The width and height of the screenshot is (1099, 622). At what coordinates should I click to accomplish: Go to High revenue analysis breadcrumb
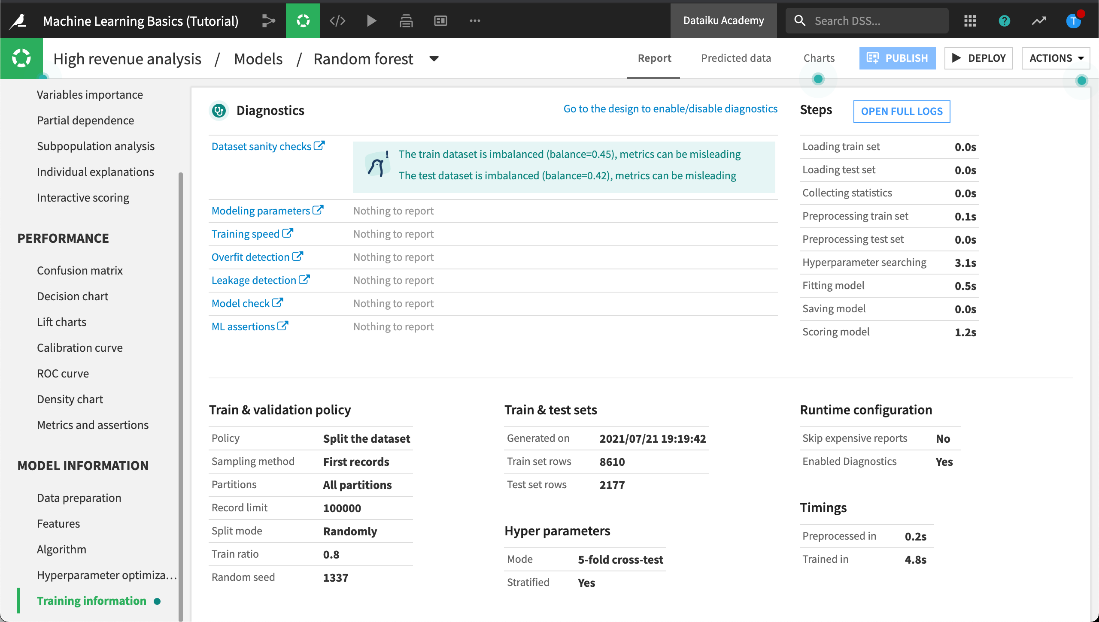[x=127, y=59]
